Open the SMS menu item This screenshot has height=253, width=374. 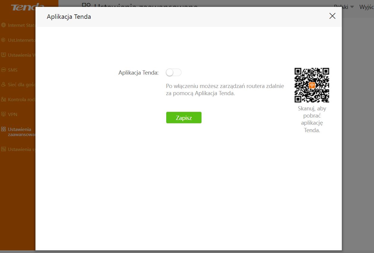coord(13,70)
